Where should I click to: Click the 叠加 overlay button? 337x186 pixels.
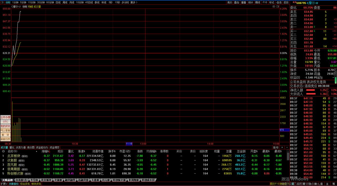point(237,2)
